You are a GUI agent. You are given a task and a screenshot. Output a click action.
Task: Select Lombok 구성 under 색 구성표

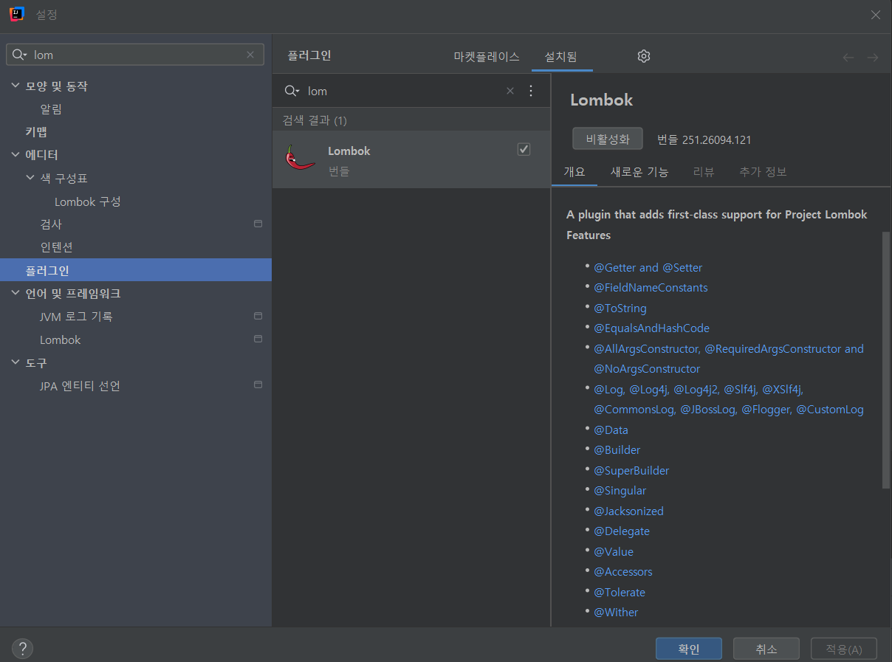point(88,201)
